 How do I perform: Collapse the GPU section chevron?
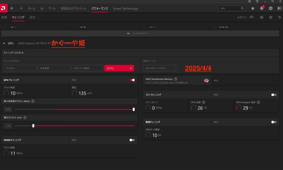(x=4, y=43)
